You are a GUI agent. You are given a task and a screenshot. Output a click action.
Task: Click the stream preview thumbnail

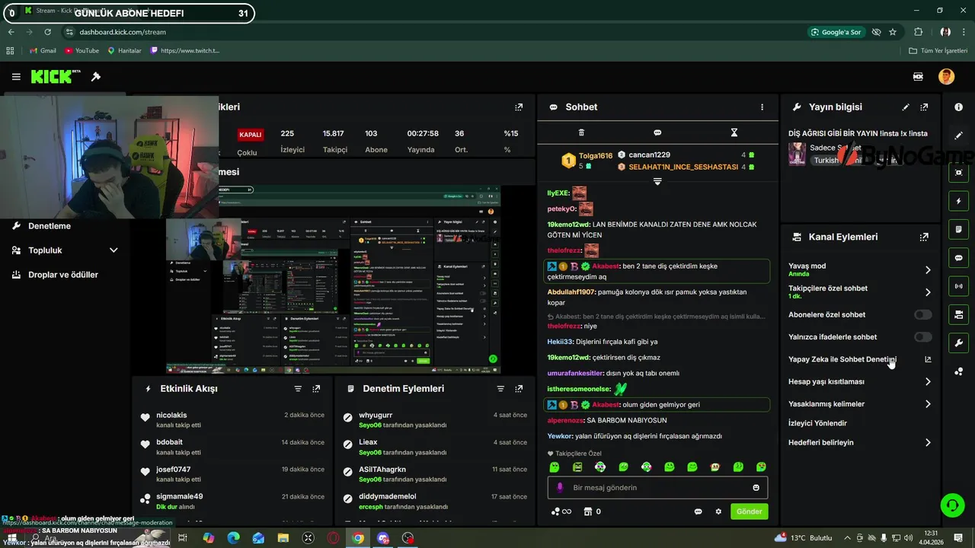pyautogui.click(x=334, y=279)
